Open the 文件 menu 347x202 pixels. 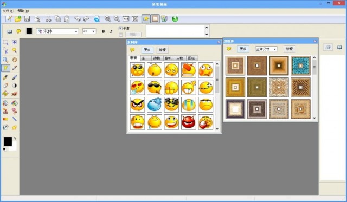[x=8, y=11]
